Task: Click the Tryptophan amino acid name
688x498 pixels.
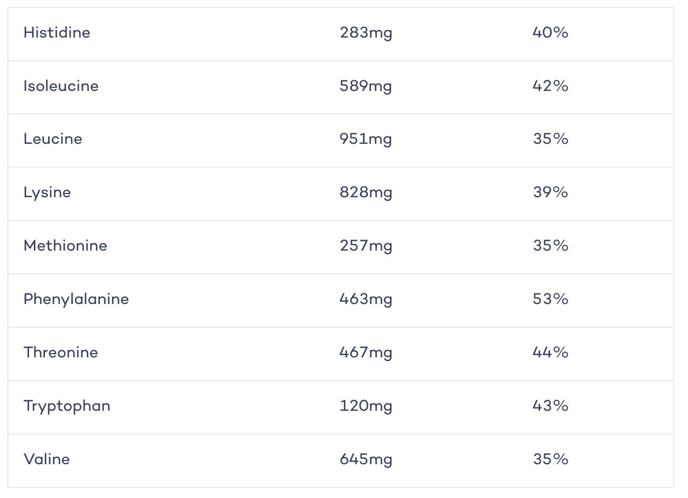Action: (x=67, y=406)
